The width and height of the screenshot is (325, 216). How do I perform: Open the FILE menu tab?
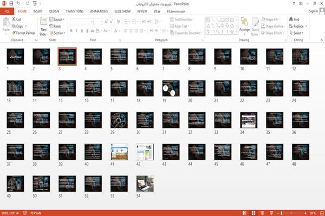[7, 11]
